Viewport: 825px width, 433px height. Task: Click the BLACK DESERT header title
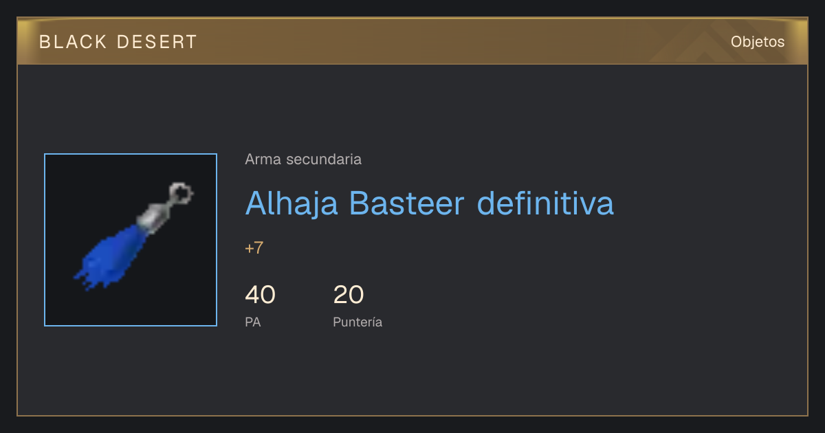[118, 42]
